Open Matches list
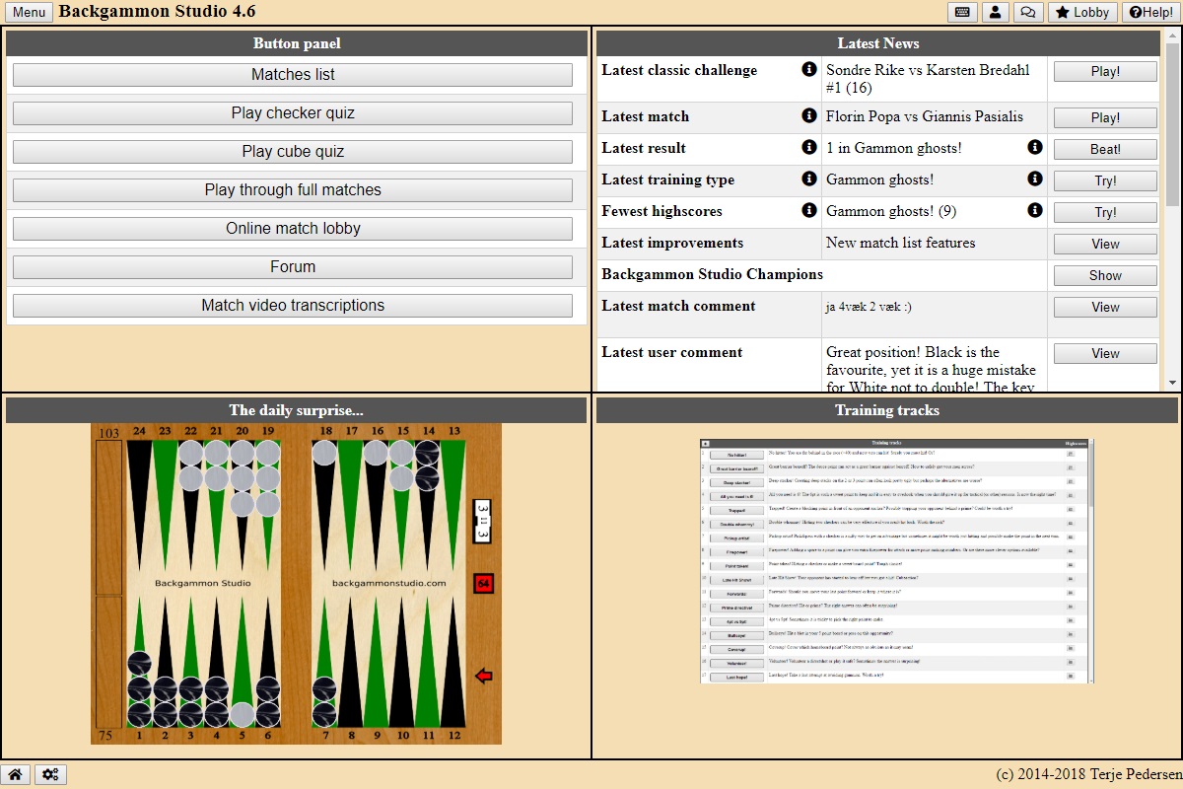The image size is (1183, 789). click(x=293, y=75)
